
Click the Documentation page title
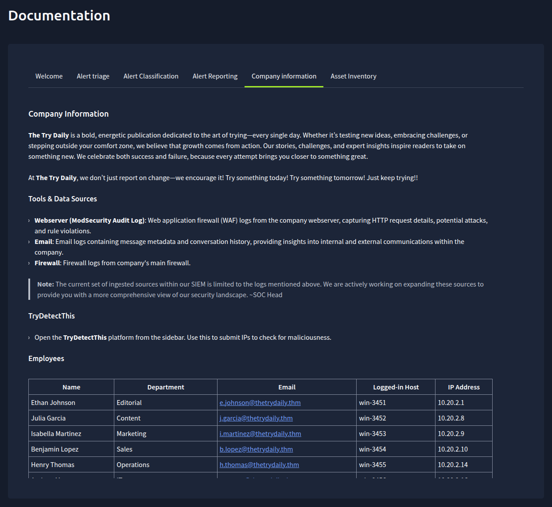click(59, 16)
